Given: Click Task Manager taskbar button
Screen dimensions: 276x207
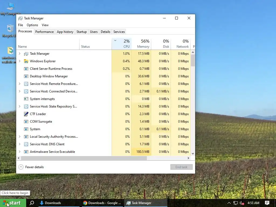Looking at the screenshot, I should coord(146,203).
